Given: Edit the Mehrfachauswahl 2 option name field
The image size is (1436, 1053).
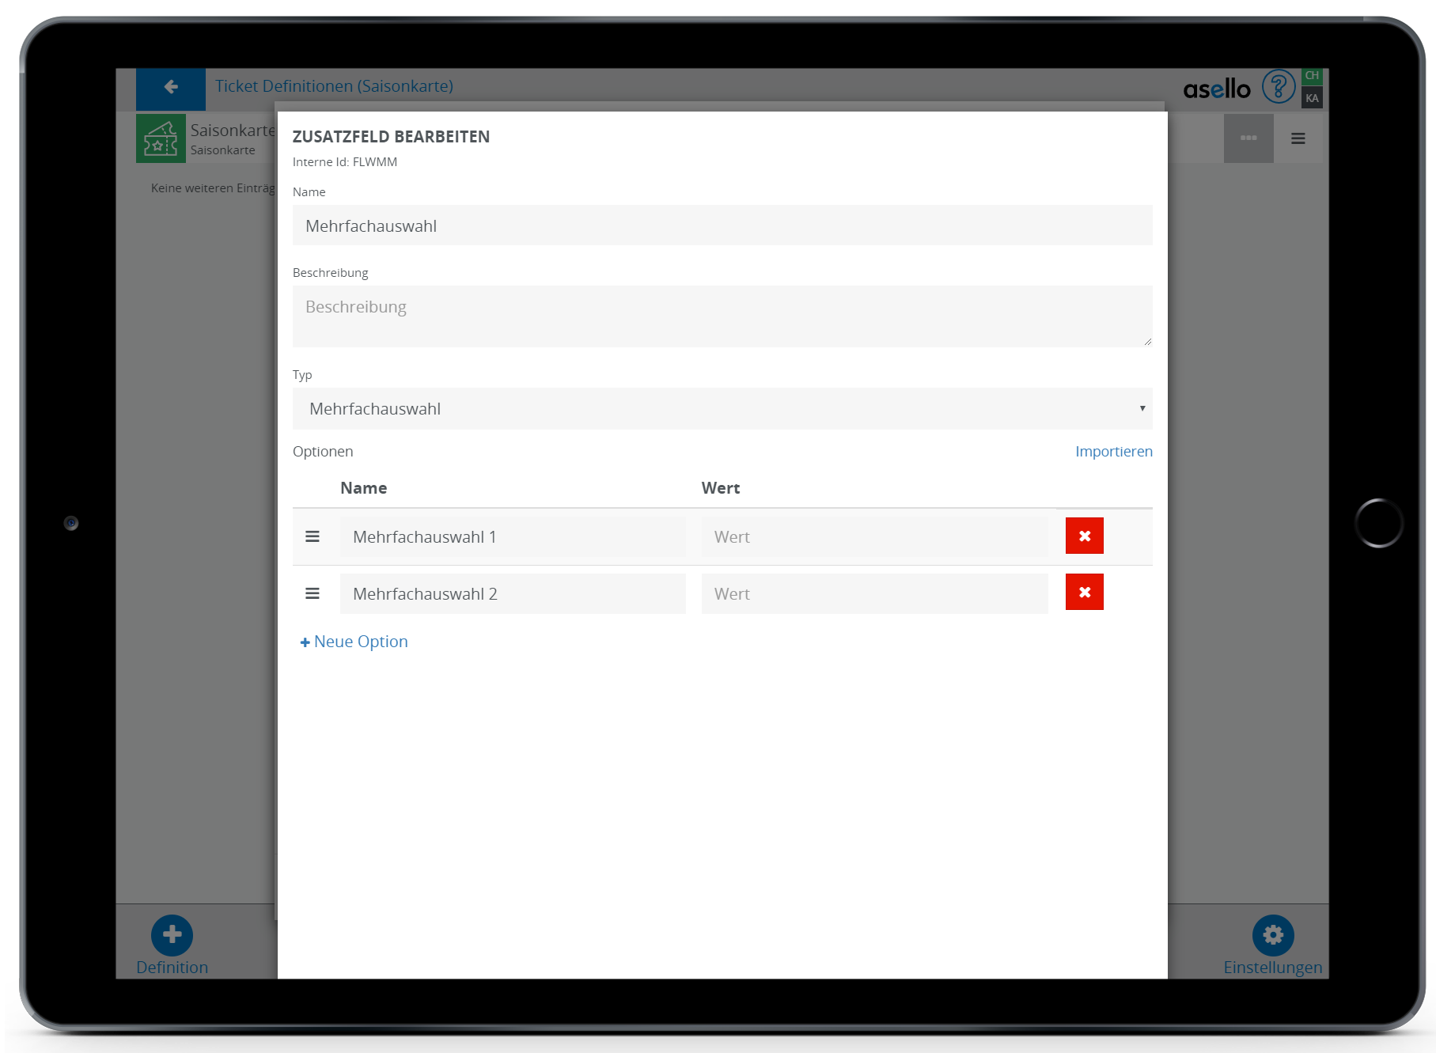Looking at the screenshot, I should point(513,594).
